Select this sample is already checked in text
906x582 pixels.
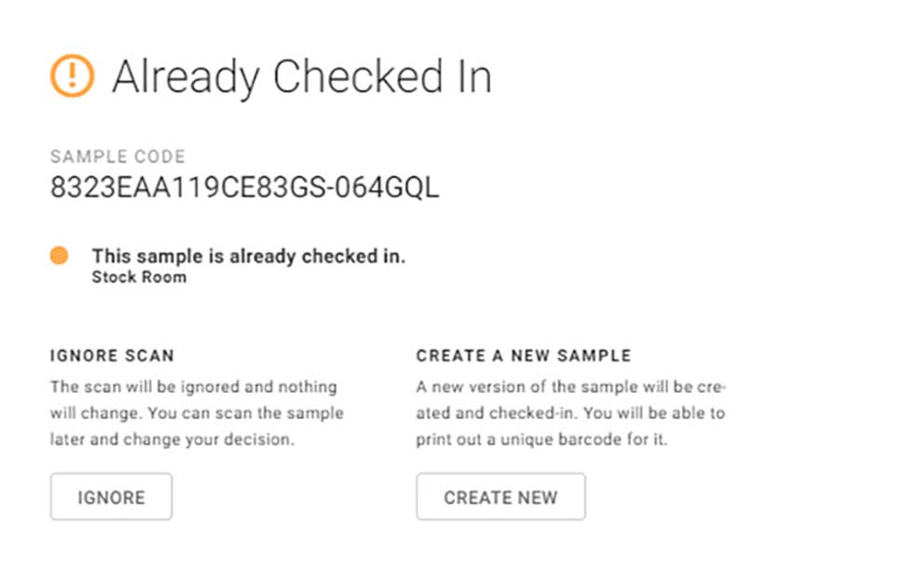click(x=248, y=255)
